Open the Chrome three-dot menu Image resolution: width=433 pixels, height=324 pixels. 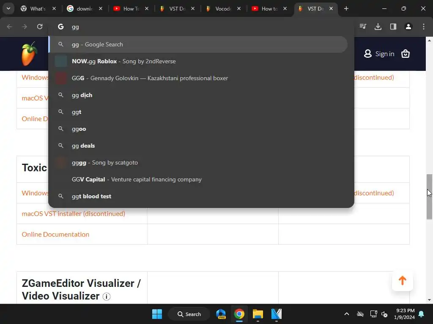pos(424,27)
